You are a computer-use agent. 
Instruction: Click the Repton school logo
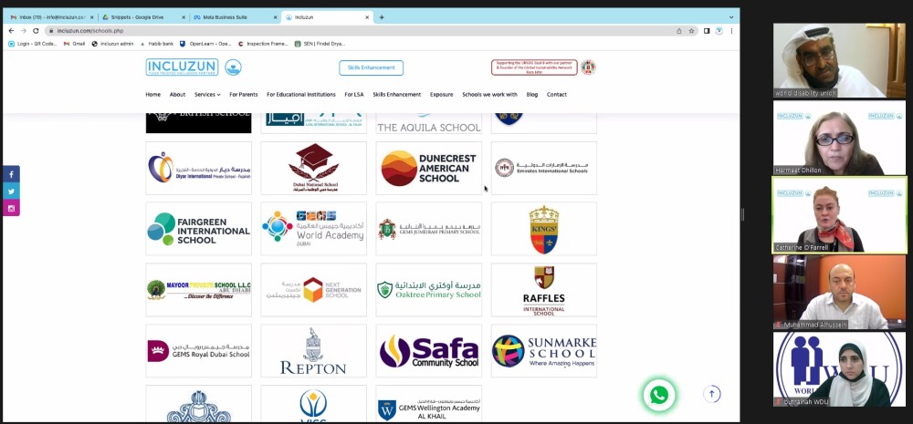coord(314,351)
